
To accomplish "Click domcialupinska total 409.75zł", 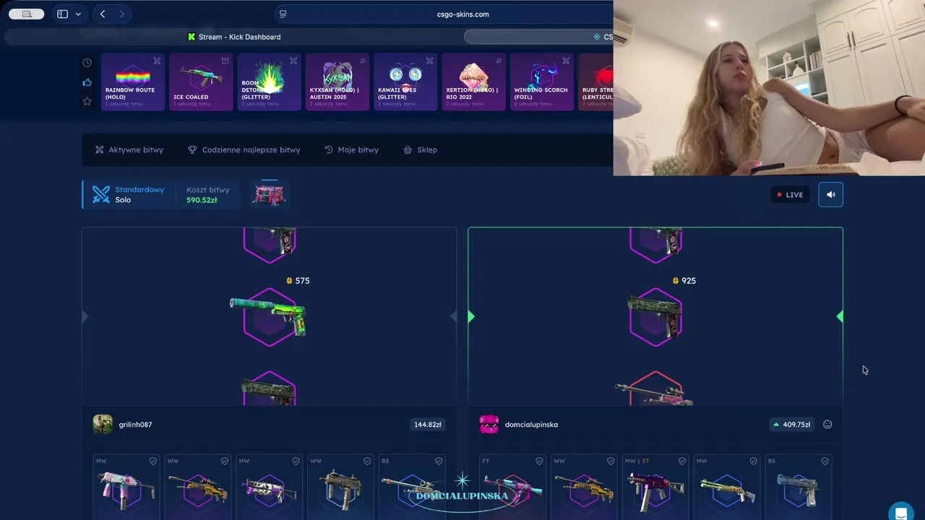I will coord(791,425).
